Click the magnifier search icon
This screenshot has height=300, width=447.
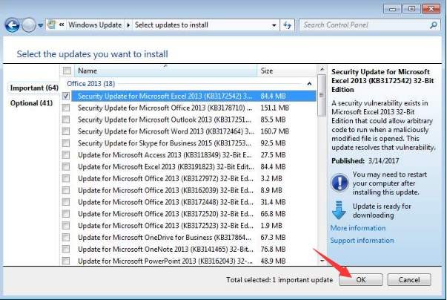434,25
